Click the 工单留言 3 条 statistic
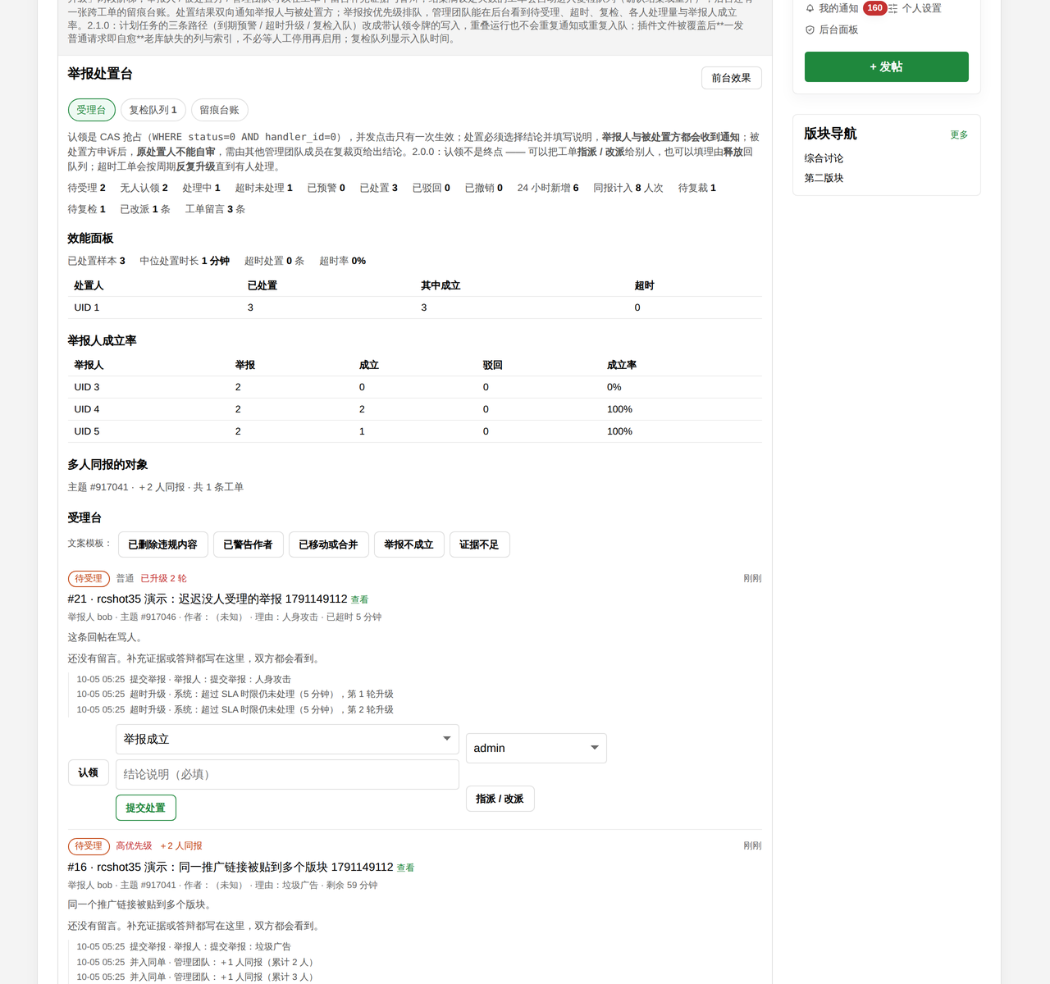The height and width of the screenshot is (984, 1050). pyautogui.click(x=215, y=209)
